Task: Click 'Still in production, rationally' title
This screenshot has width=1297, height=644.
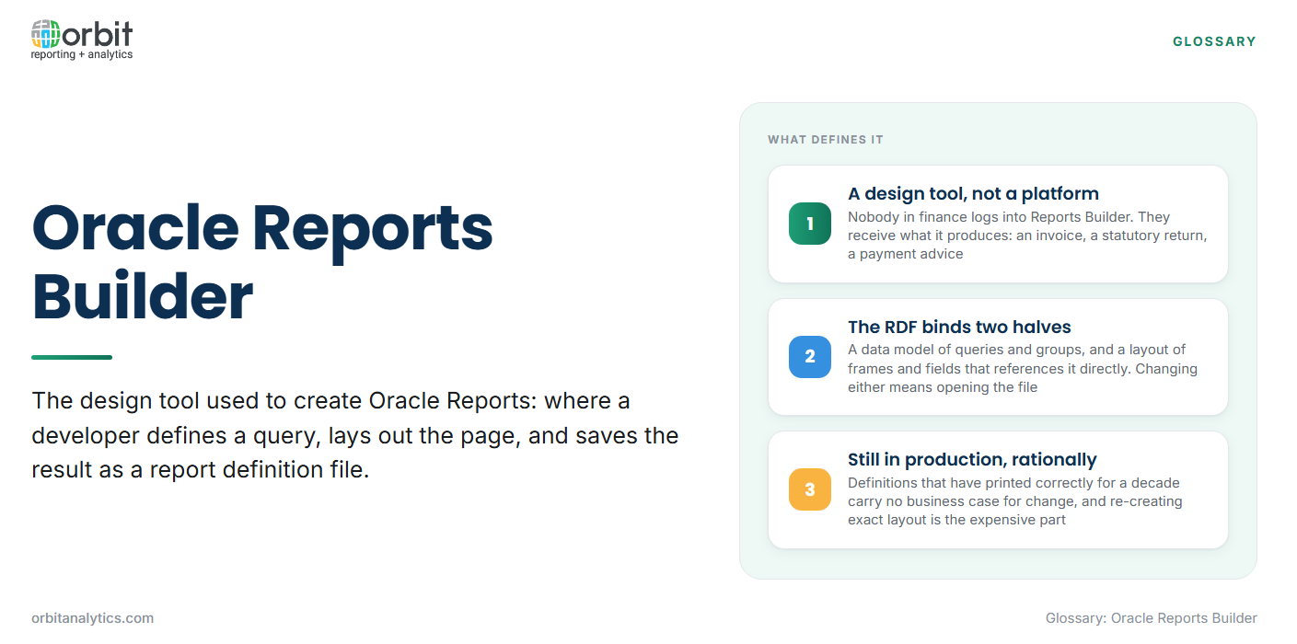Action: pos(972,459)
